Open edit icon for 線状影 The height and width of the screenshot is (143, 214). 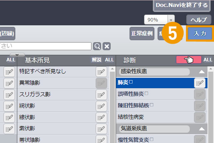click(x=101, y=117)
